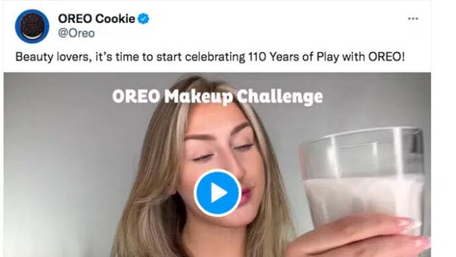
Task: Click the OREO Cookie profile avatar
Action: (32, 26)
